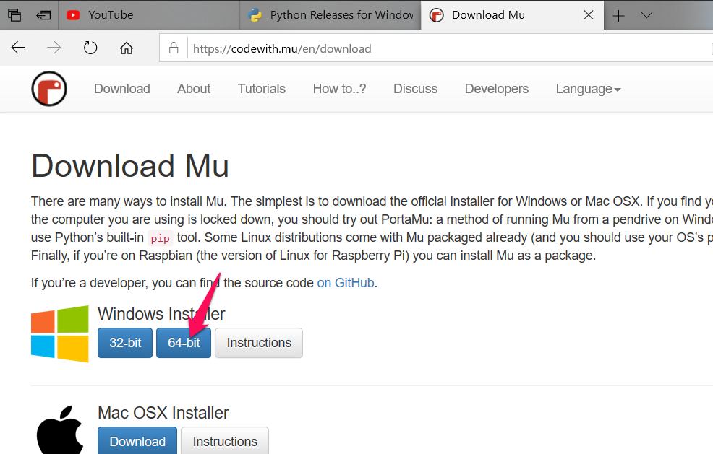The width and height of the screenshot is (713, 454).
Task: Go to the About page
Action: coord(194,89)
